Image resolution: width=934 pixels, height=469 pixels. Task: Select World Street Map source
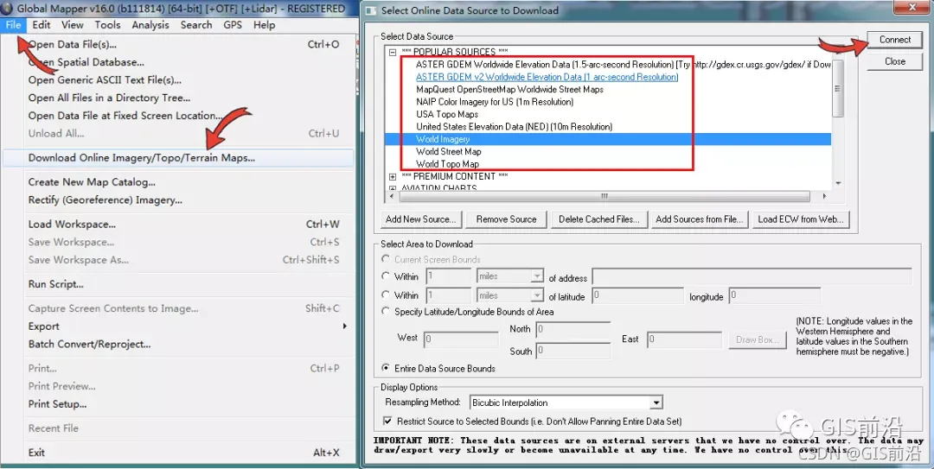coord(449,152)
